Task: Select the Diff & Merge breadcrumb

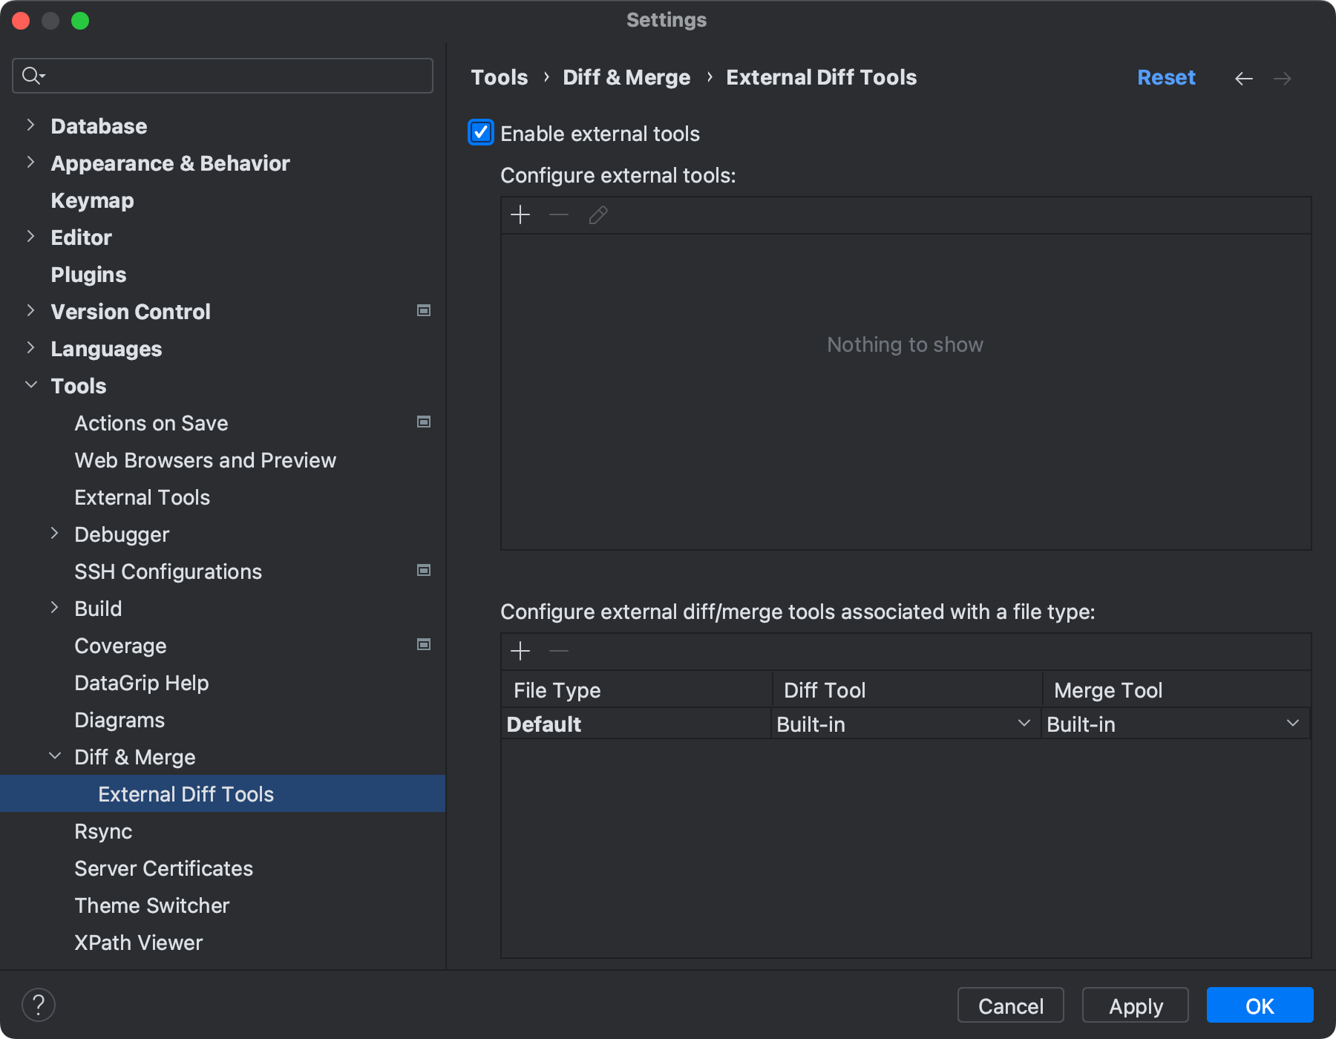Action: pos(626,76)
